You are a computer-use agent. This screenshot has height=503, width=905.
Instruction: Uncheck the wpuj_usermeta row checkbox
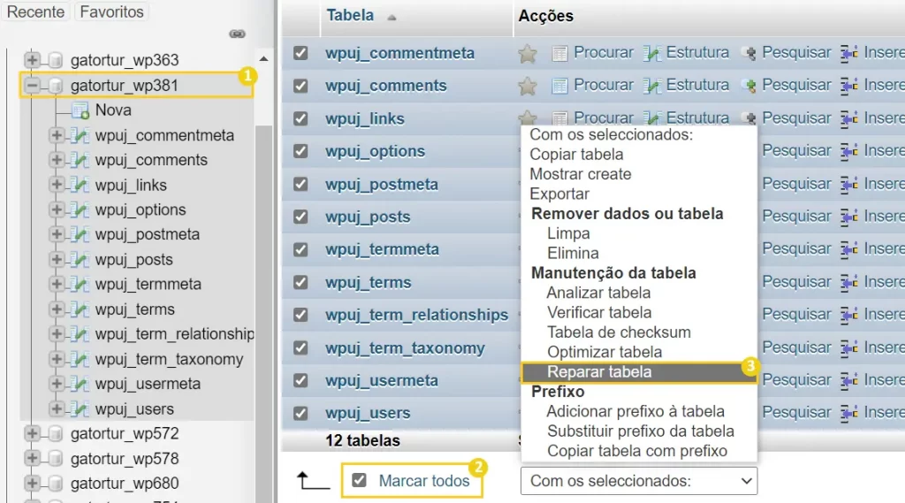pos(300,381)
